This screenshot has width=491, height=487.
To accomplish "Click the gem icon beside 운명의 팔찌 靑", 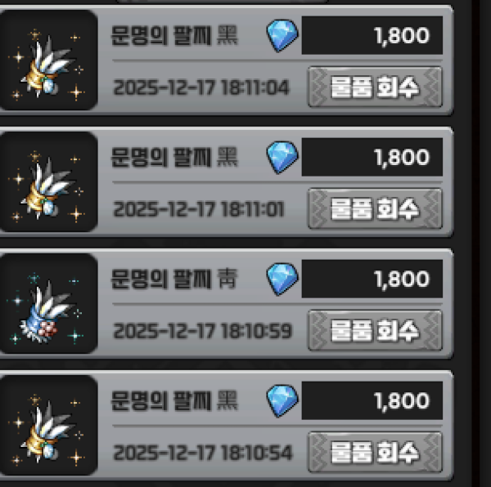I will [282, 279].
